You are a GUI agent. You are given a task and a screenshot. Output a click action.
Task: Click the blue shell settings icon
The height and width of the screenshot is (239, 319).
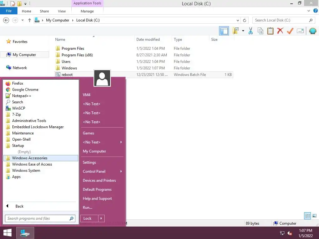(x=312, y=31)
